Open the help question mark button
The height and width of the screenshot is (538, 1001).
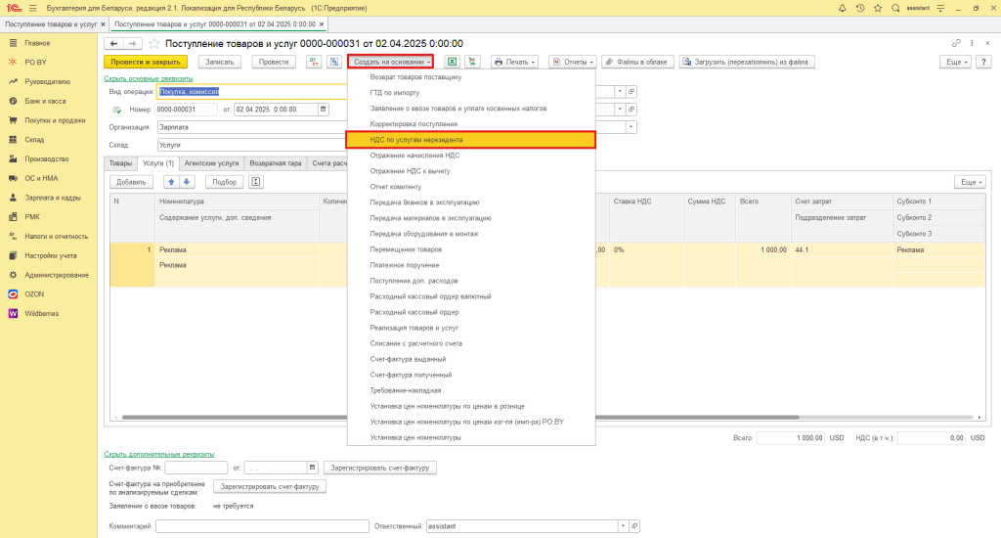click(x=983, y=62)
